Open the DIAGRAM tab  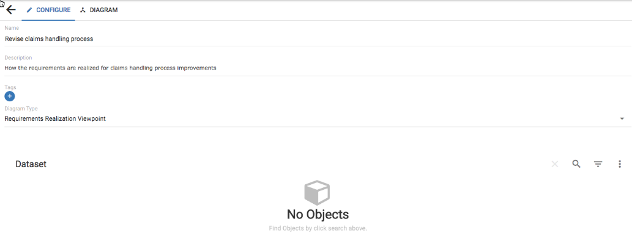pos(99,10)
